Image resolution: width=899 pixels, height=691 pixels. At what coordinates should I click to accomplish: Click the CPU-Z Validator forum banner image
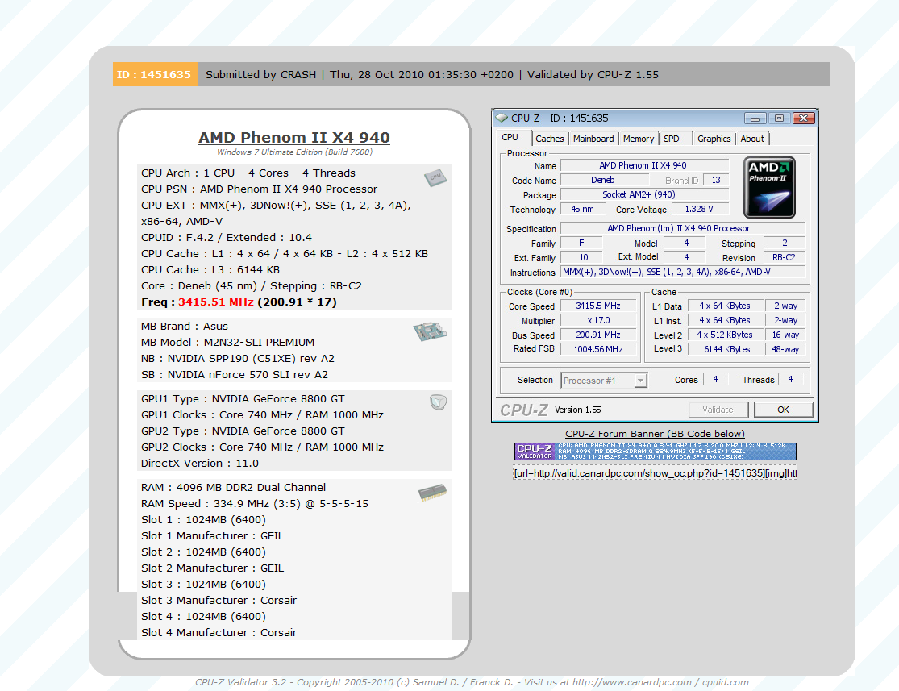[x=656, y=452]
